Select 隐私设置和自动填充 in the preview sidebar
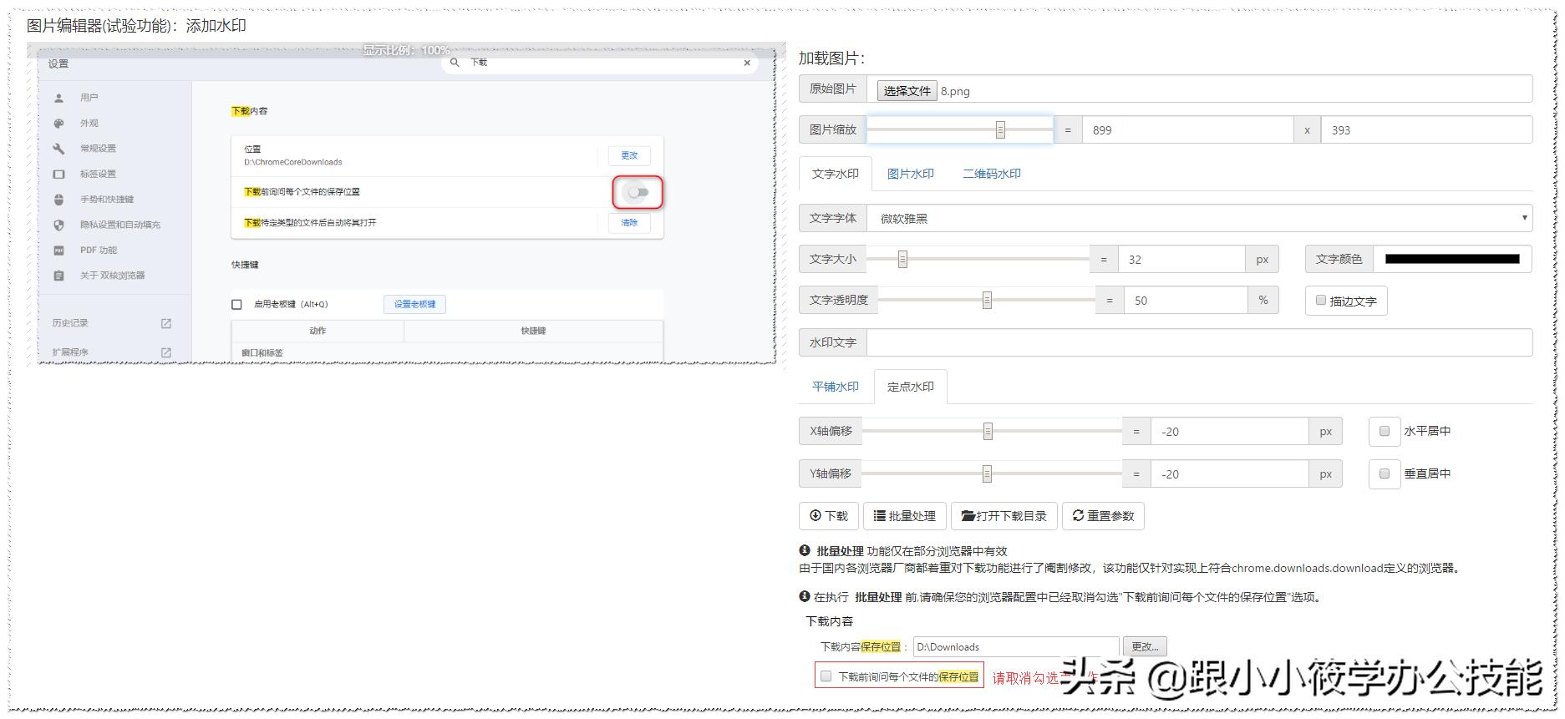The image size is (1565, 719). tap(119, 225)
